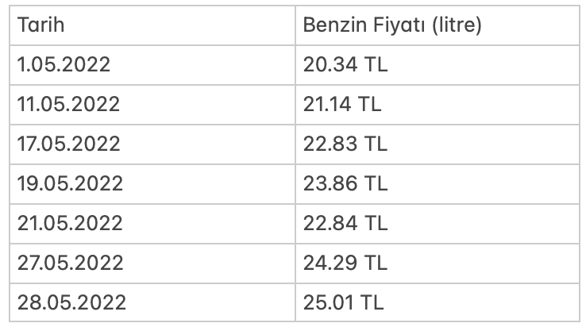Viewport: 586px width, 327px height.
Task: Select the date cell 11.05.2022
Action: pyautogui.click(x=152, y=105)
